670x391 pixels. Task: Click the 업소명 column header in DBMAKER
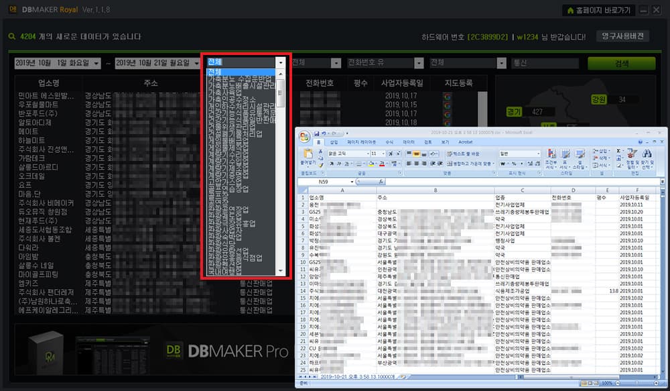coord(48,83)
